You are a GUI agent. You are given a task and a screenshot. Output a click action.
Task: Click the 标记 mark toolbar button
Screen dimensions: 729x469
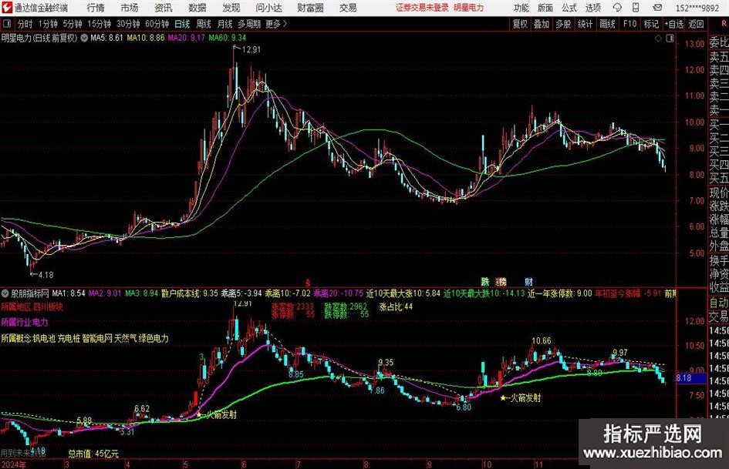point(651,24)
